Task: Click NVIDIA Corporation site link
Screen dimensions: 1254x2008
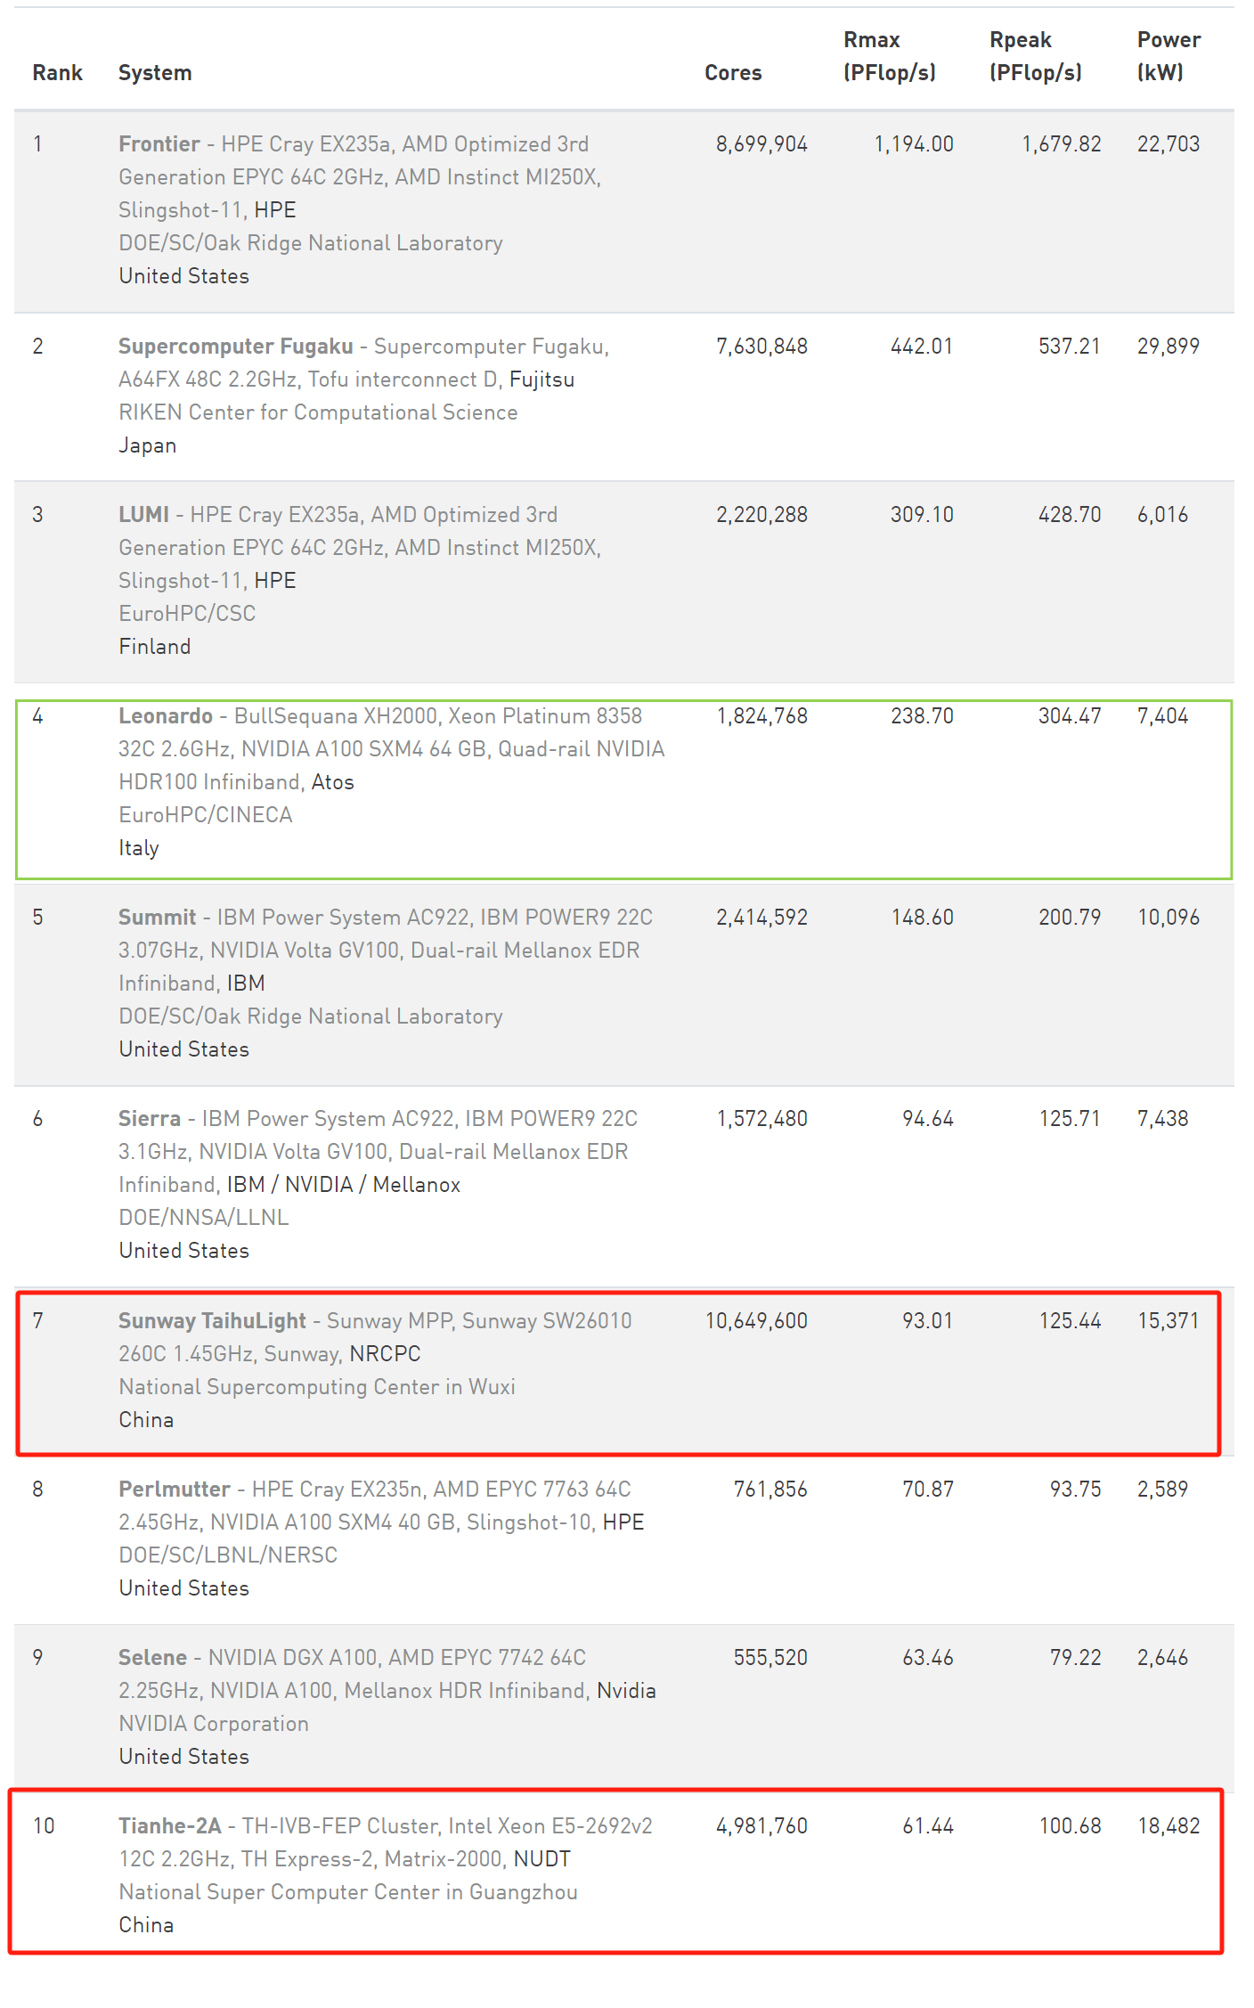Action: [214, 1723]
